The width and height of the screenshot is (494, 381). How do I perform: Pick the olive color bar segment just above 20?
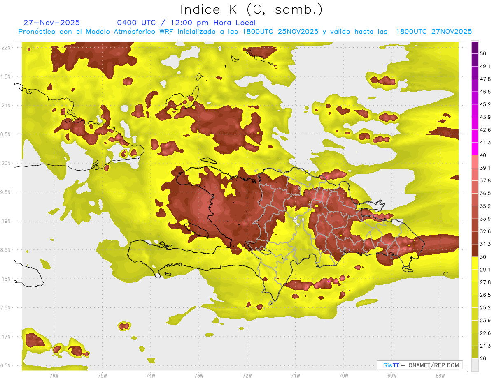475,352
